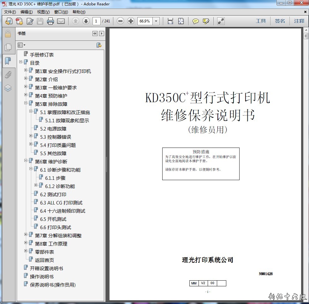The image size is (309, 304).
Task: Click the zoom in plus button
Action: point(131,21)
